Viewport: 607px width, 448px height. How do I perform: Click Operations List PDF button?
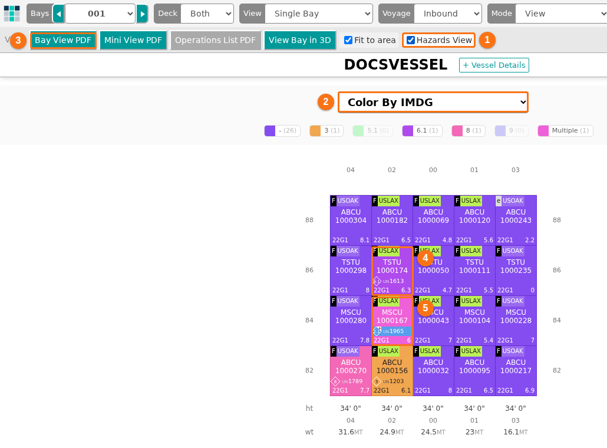(x=215, y=40)
